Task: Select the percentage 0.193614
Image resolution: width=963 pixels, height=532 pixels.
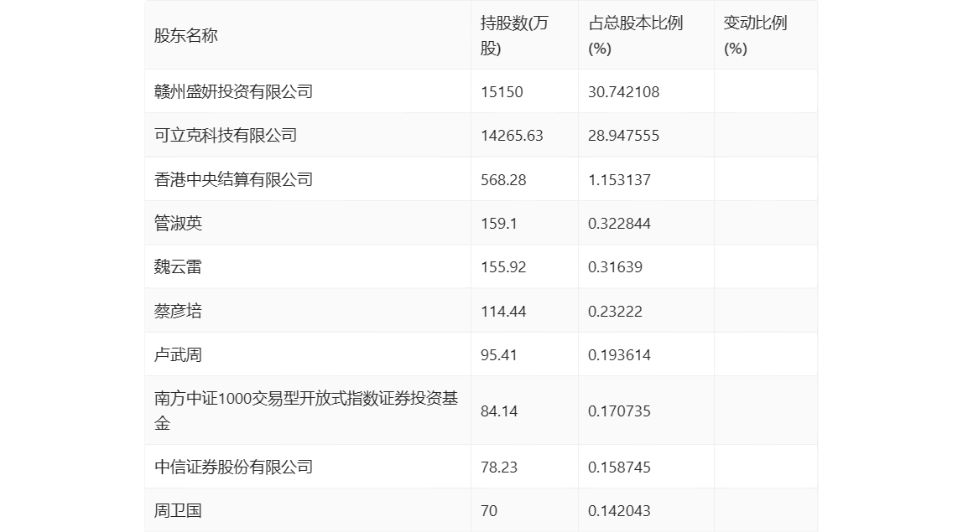Action: tap(619, 354)
